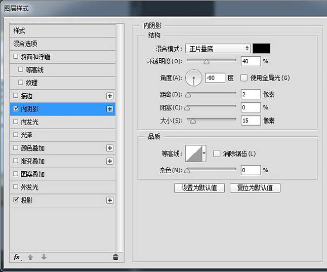Viewport: 327px width, 272px height.
Task: Click plus icon next to 描边
Action: click(x=109, y=96)
